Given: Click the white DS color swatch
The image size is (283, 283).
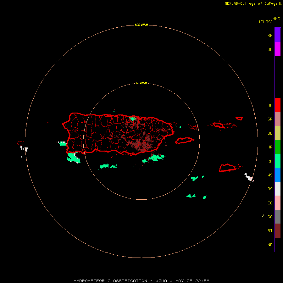Looking at the screenshot, I should coord(278,189).
